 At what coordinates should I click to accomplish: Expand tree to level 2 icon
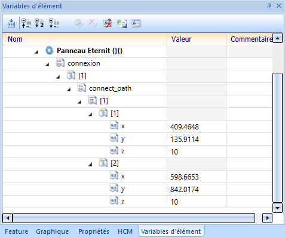point(39,23)
